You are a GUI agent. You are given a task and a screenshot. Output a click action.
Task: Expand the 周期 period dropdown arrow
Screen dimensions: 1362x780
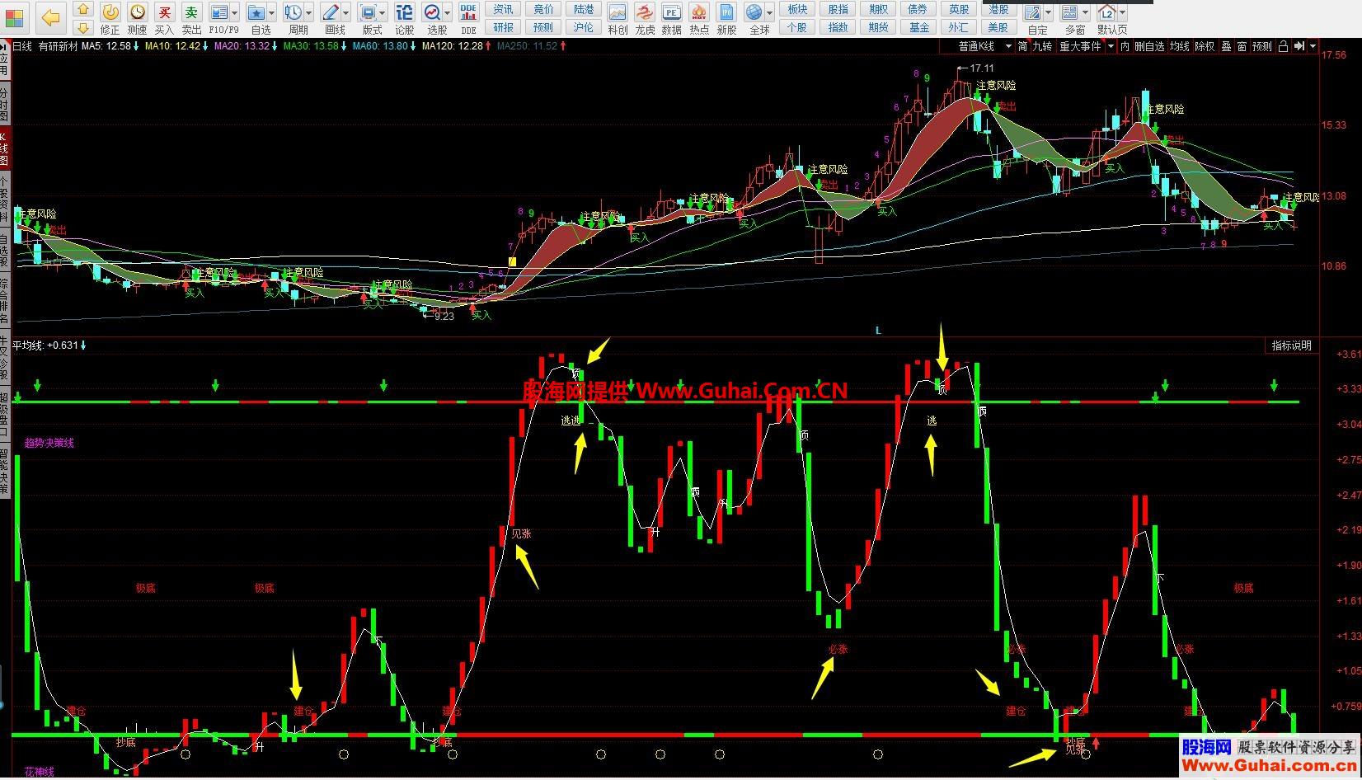[309, 12]
